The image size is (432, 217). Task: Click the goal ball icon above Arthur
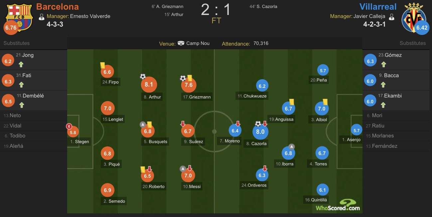(x=143, y=77)
